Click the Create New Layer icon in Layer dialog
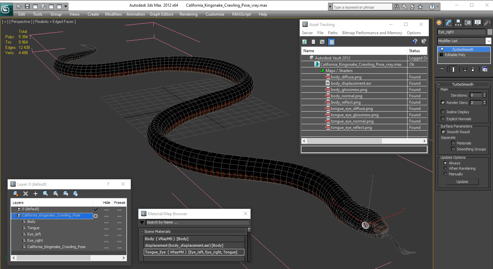The width and height of the screenshot is (493, 269). 15,194
